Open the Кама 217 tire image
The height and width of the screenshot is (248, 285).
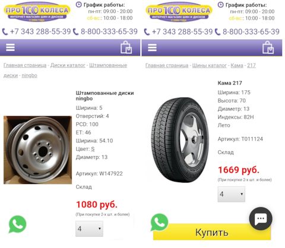pos(180,140)
